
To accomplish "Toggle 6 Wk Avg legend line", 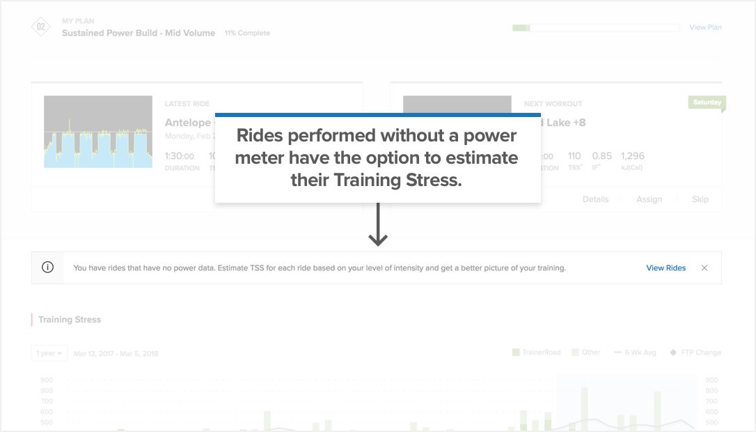I will pyautogui.click(x=635, y=353).
